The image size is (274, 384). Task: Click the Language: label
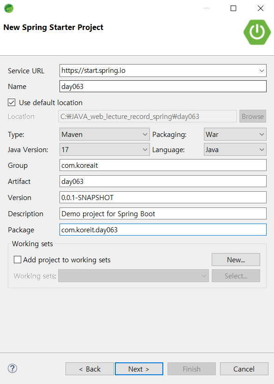tap(168, 150)
